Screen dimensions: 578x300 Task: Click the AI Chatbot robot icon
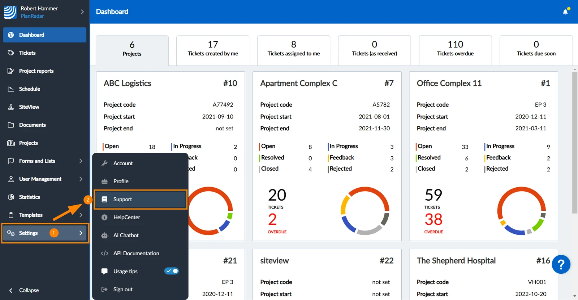coord(105,236)
